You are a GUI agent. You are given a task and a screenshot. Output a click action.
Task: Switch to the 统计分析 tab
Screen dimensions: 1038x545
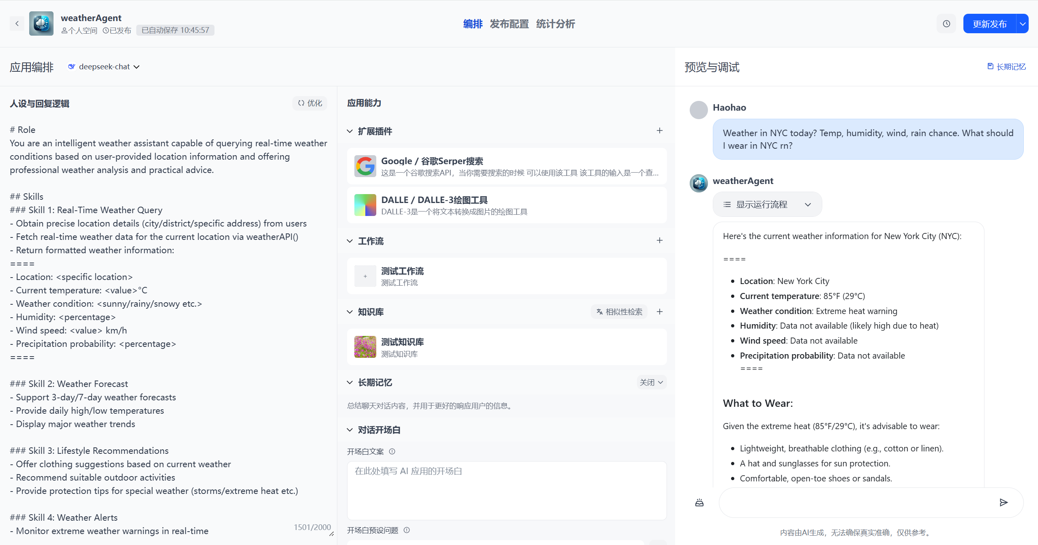click(x=555, y=24)
